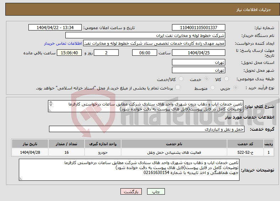Screen dimensions: 280x201
Task: Click the need date cell 1404/04/28
Action: click(30, 152)
